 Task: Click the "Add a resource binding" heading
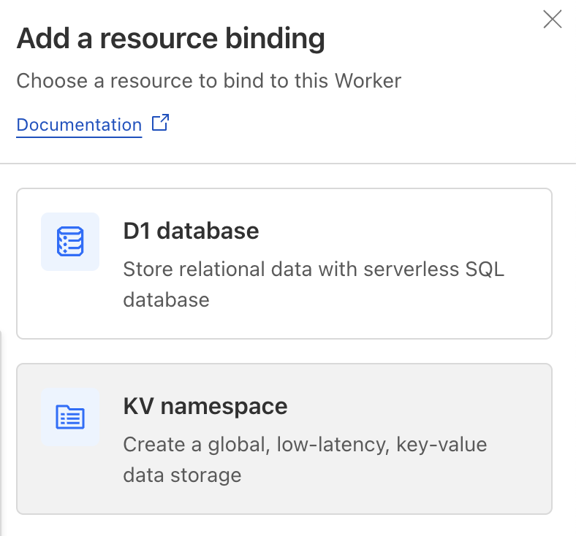click(171, 39)
